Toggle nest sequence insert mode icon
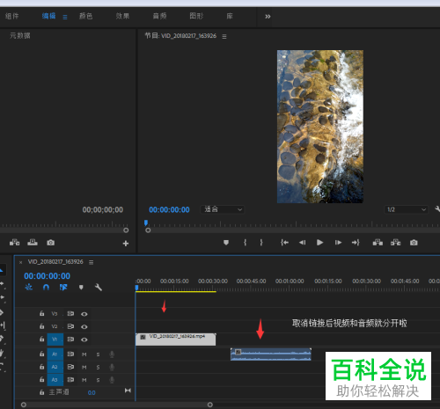 [x=28, y=288]
